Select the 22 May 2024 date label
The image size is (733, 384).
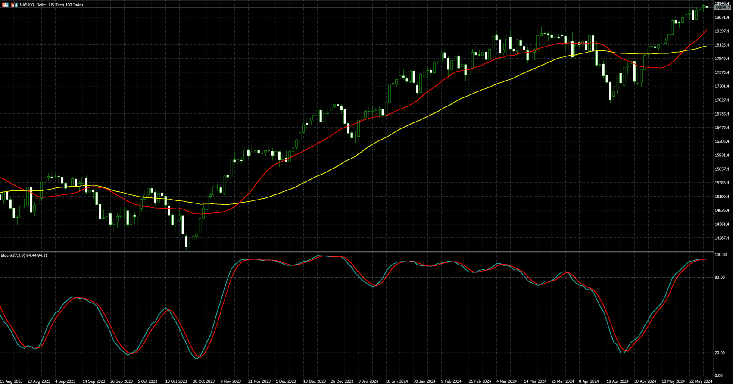coord(702,381)
